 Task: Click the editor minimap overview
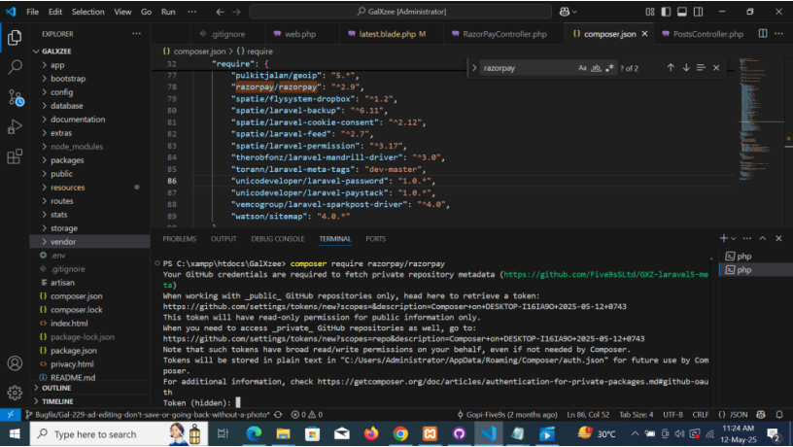tap(755, 119)
